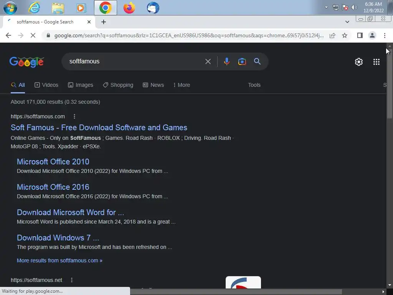Open the Google apps grid
This screenshot has width=393, height=295.
pos(376,62)
